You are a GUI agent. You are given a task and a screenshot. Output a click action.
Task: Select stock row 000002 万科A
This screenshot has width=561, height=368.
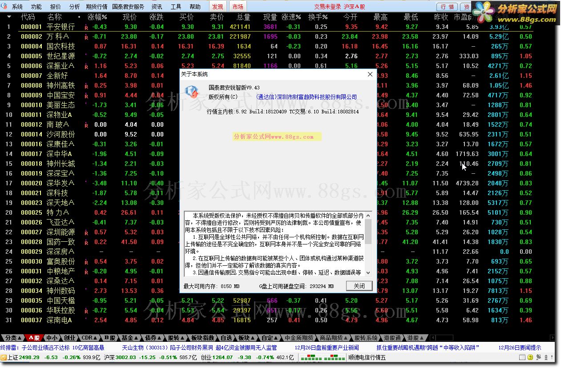pos(267,36)
